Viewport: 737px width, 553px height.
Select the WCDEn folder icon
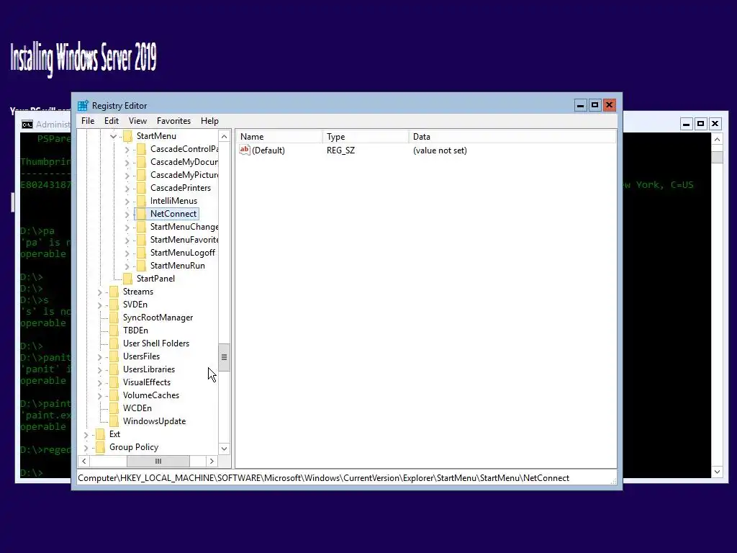[x=114, y=409]
